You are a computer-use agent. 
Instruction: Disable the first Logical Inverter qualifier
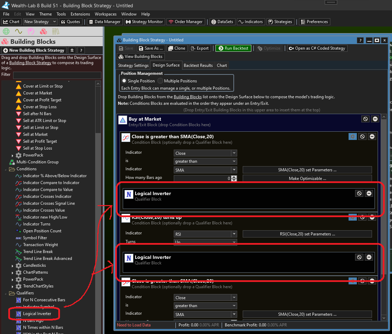pyautogui.click(x=359, y=193)
